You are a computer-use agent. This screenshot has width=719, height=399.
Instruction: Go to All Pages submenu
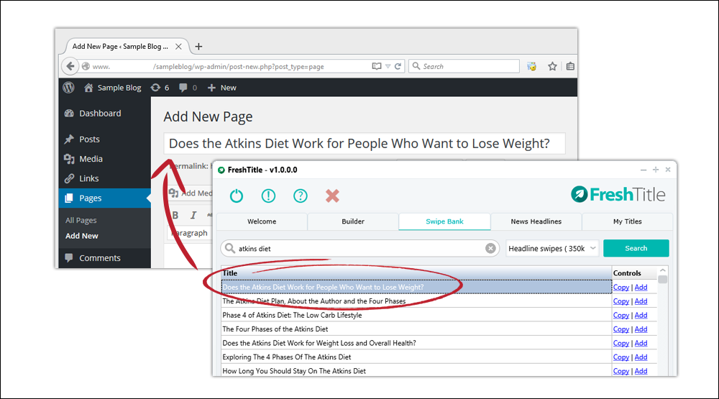coord(81,220)
